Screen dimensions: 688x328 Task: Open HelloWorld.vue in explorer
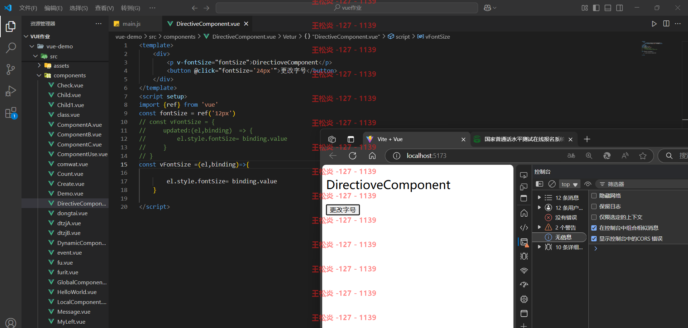tap(77, 292)
